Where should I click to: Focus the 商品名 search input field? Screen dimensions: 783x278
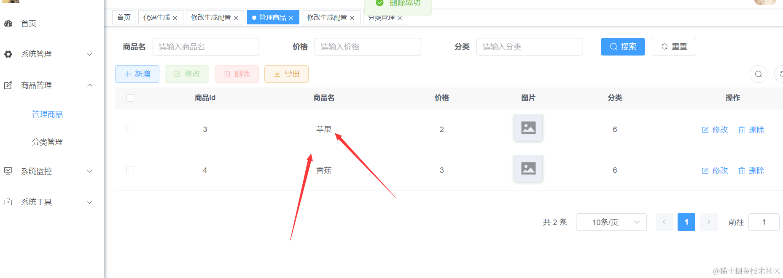pyautogui.click(x=206, y=47)
